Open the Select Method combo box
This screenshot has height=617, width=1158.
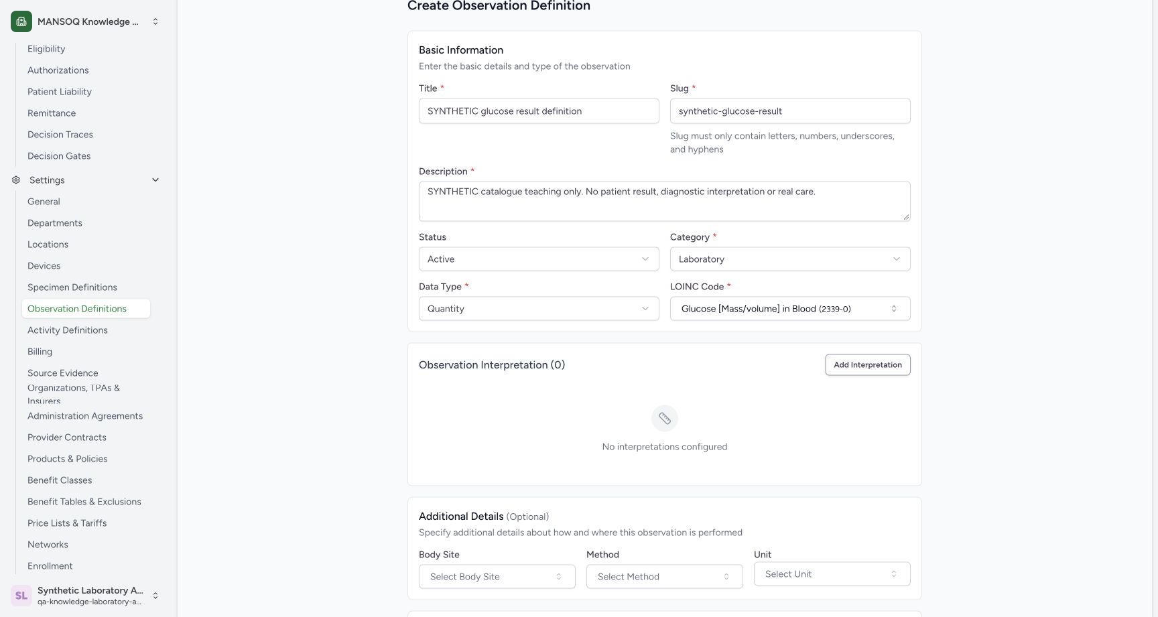click(665, 577)
